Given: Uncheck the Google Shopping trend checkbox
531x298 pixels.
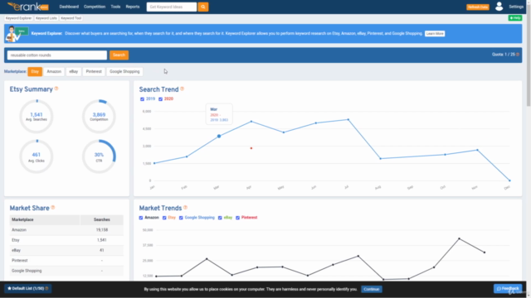Looking at the screenshot, I should [181, 218].
